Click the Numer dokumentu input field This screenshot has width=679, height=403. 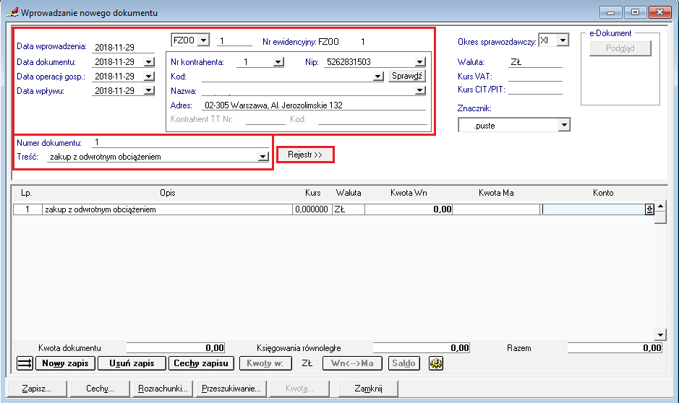[180, 142]
